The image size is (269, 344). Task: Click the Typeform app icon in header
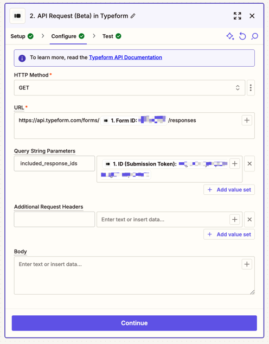coord(17,16)
